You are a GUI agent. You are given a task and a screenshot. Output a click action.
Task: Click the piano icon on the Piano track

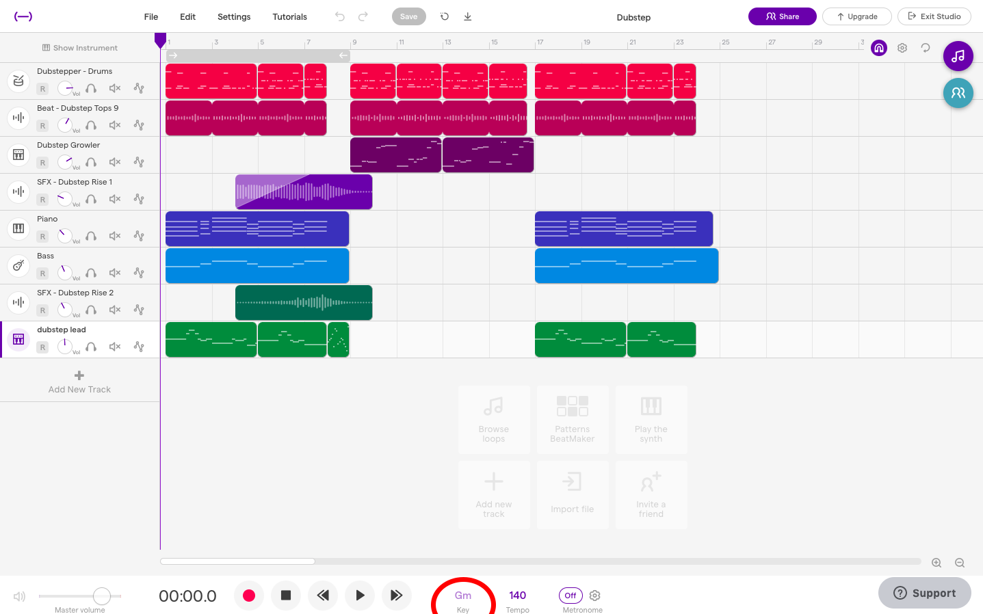tap(18, 228)
